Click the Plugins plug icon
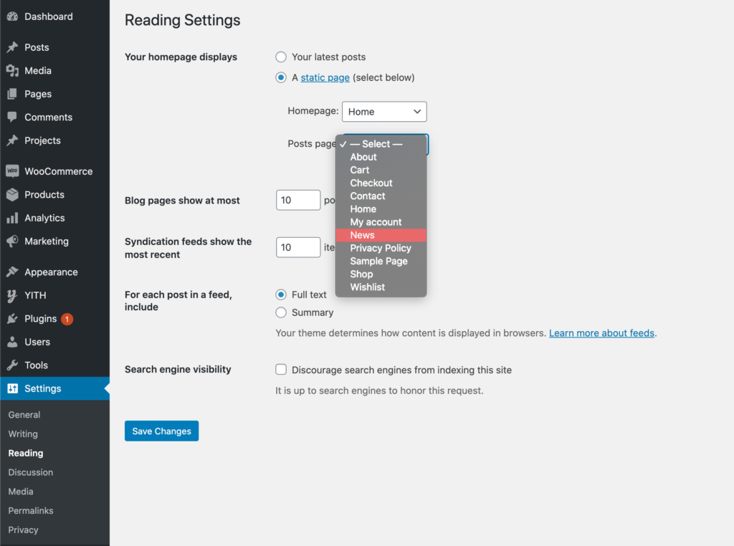The image size is (734, 546). [12, 319]
